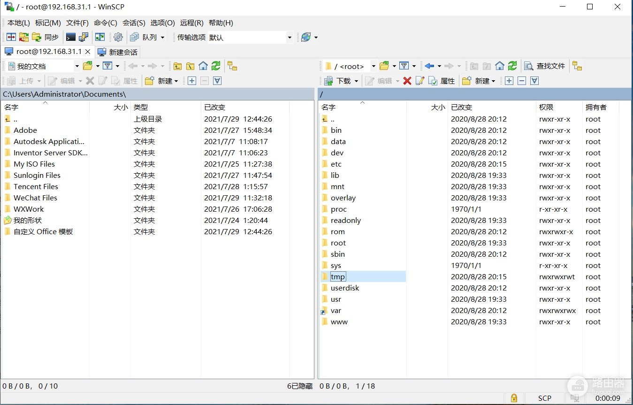Image resolution: width=633 pixels, height=405 pixels.
Task: Select the WeChat Files folder
Action: click(35, 198)
